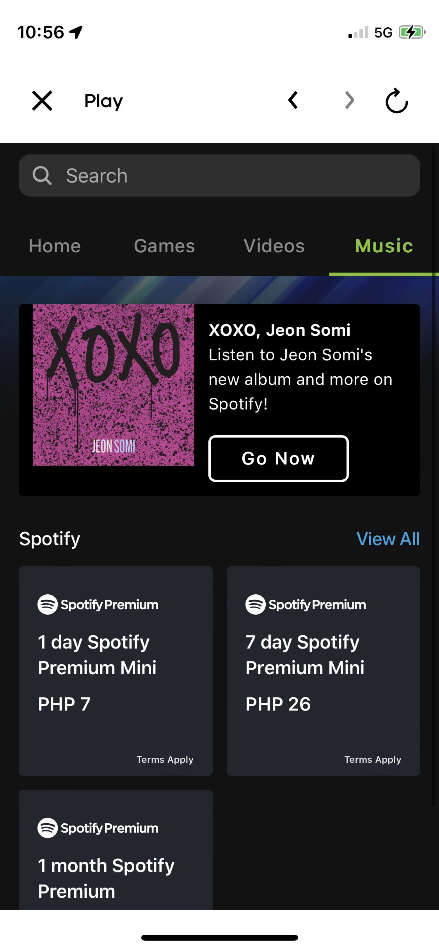Switch to the Home tab
439x950 pixels.
[x=55, y=246]
